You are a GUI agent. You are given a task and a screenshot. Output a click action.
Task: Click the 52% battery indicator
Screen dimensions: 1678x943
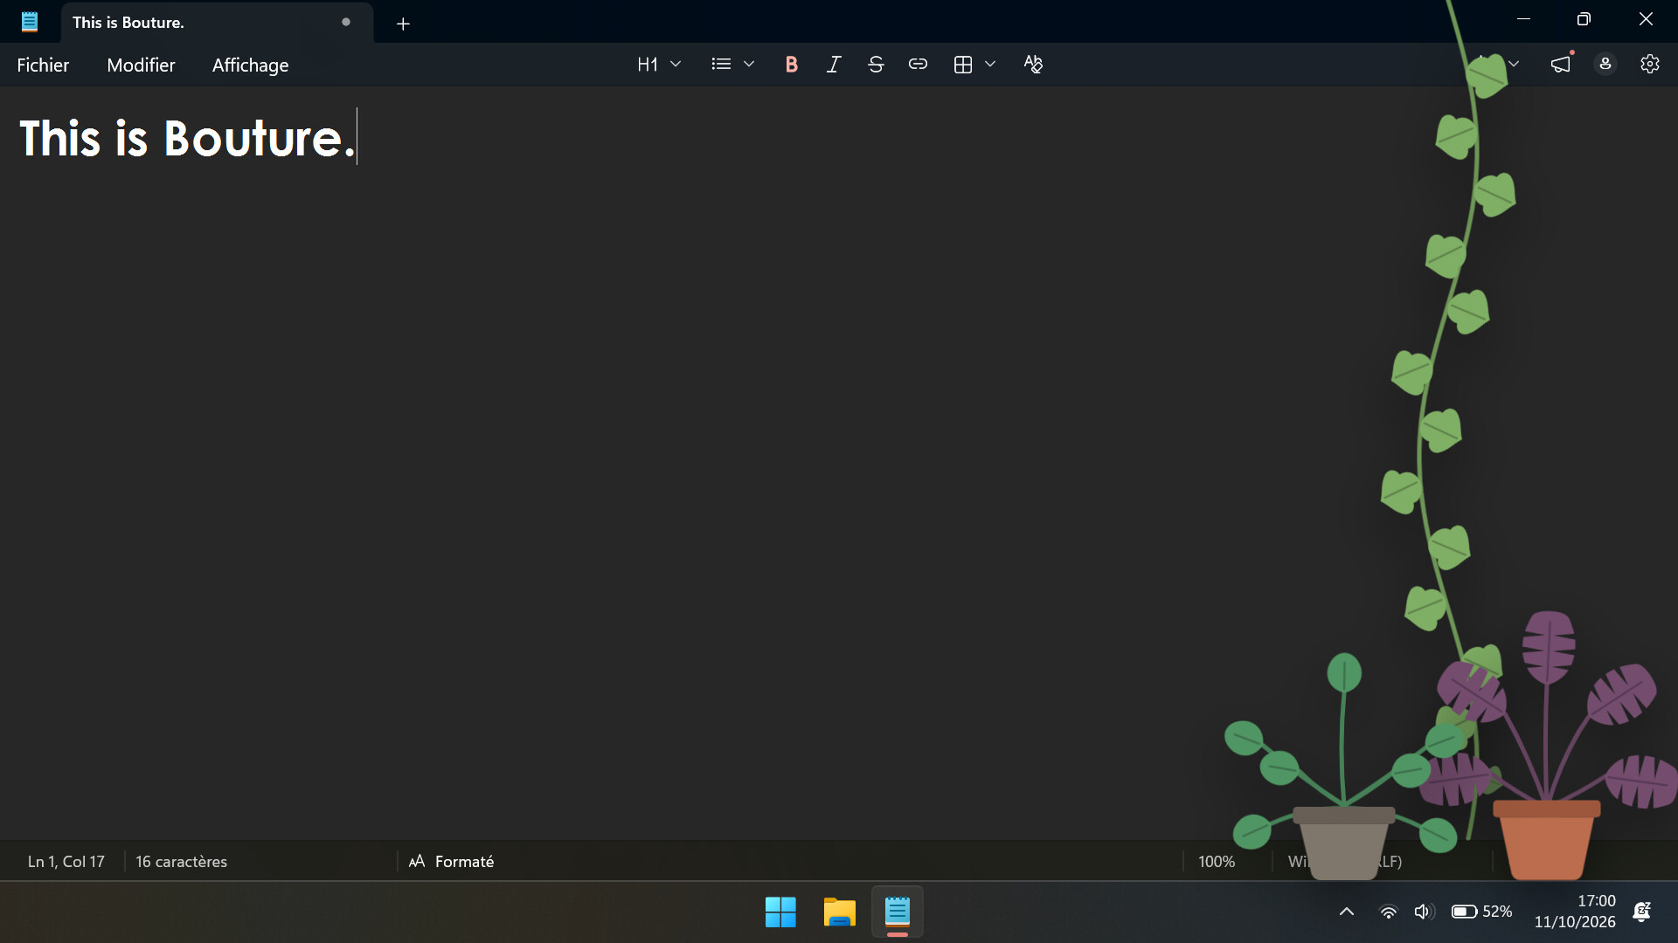pos(1481,912)
